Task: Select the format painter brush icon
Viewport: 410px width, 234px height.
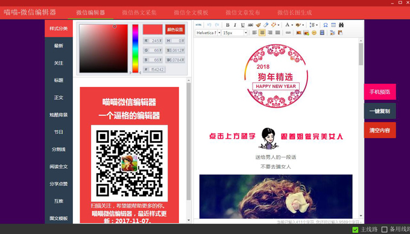Action: 258,25
